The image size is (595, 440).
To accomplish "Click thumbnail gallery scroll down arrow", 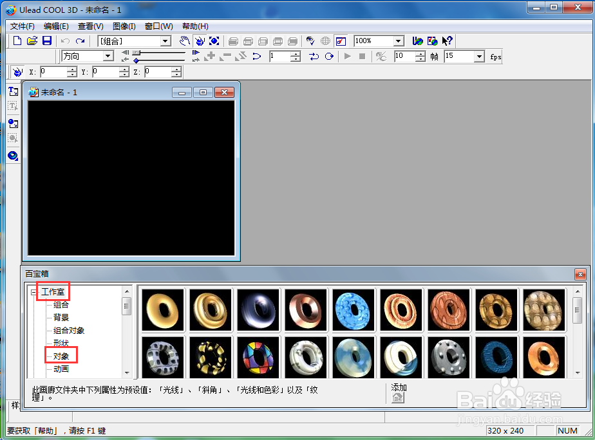I will (578, 373).
